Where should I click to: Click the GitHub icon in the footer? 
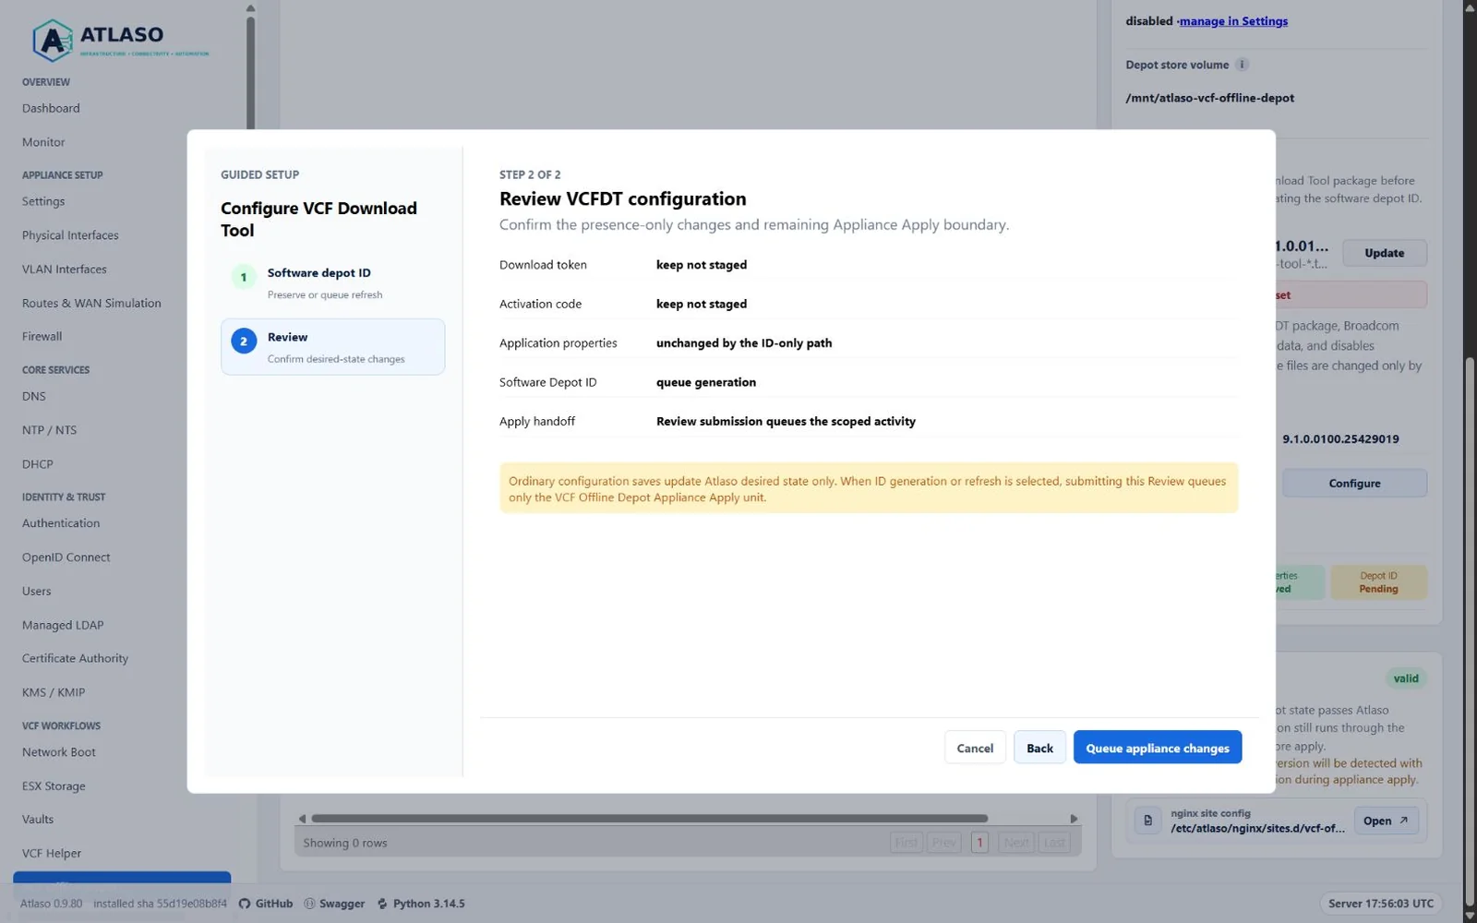point(245,904)
